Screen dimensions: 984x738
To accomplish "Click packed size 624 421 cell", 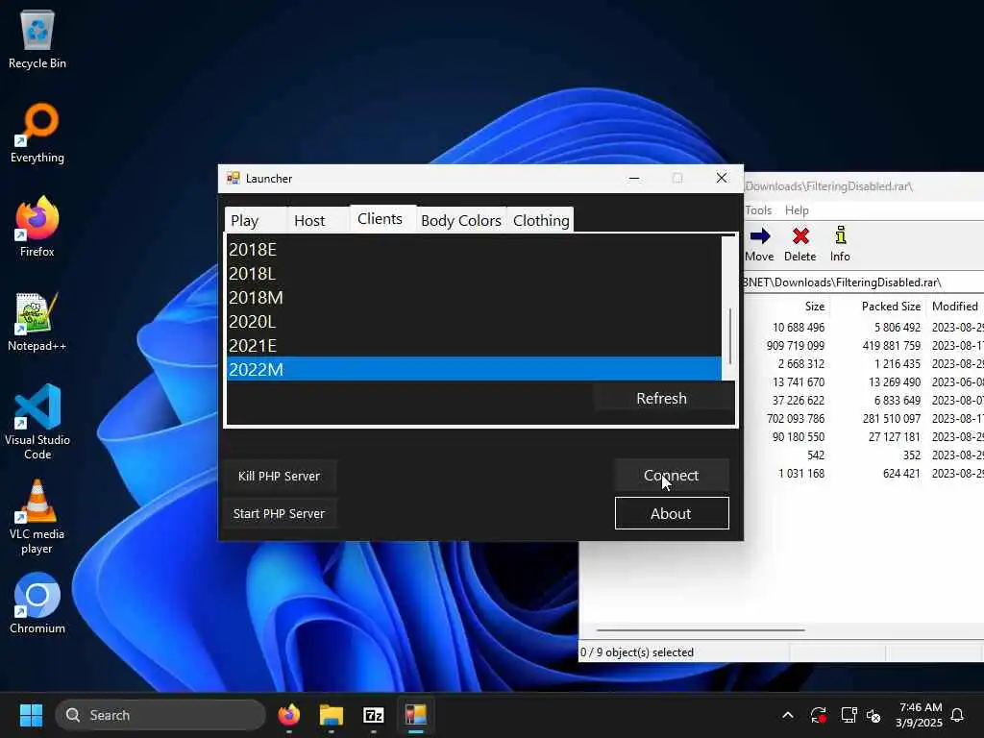I will point(901,473).
